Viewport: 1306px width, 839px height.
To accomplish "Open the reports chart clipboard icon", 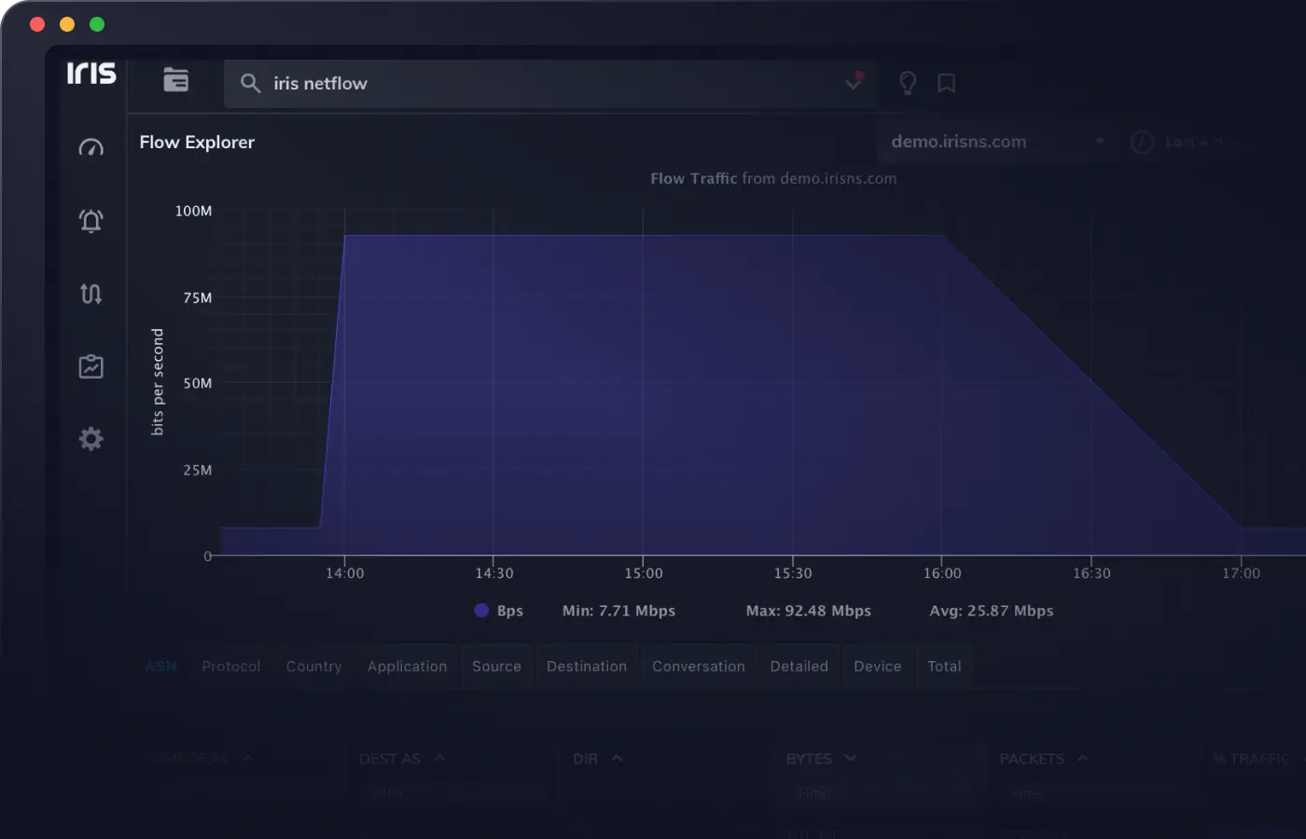I will coord(90,366).
